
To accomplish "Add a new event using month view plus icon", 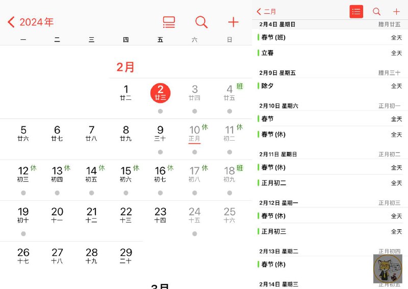I will pos(233,22).
